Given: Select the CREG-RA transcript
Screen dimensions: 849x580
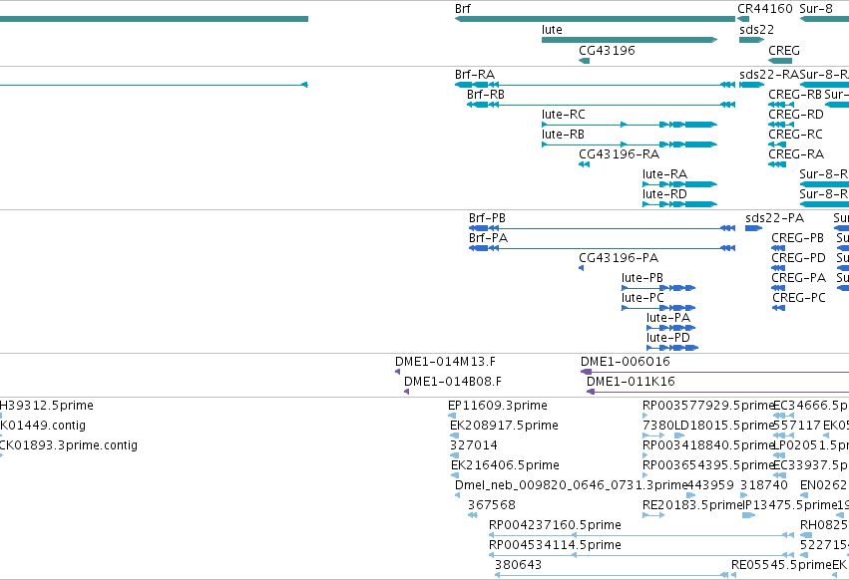Looking at the screenshot, I should coord(777,164).
